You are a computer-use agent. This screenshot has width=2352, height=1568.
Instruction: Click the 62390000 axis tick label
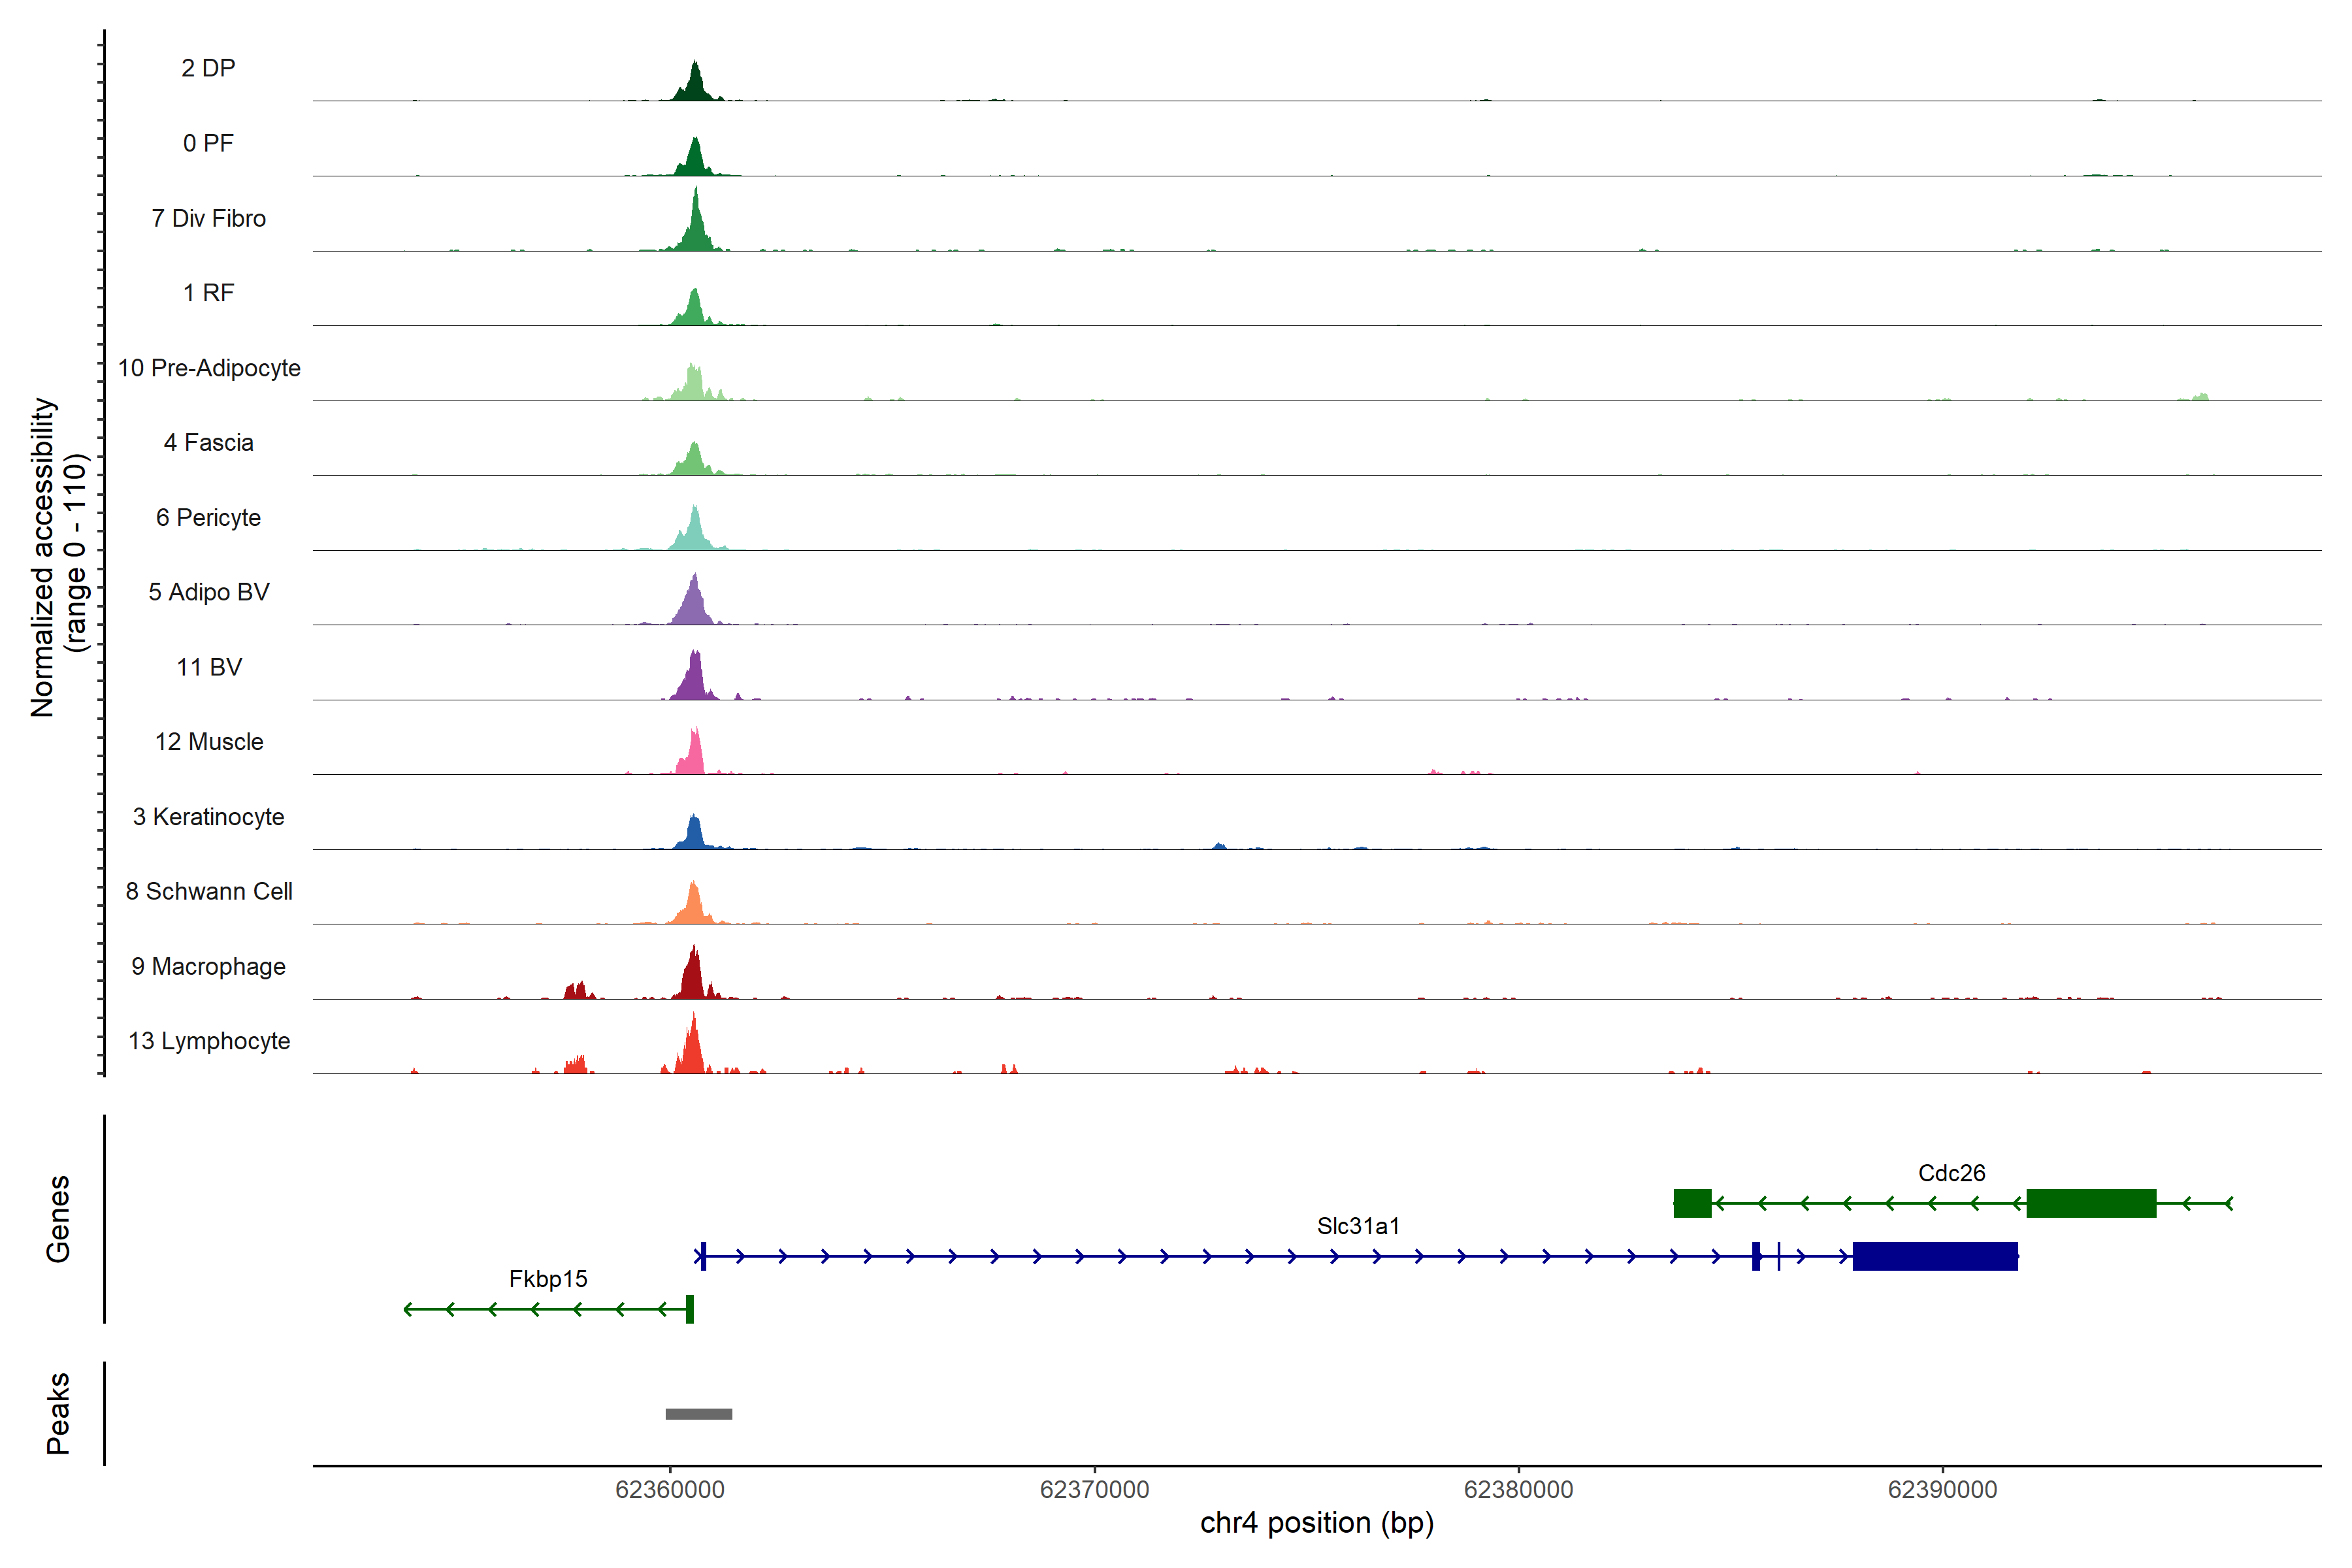[x=1942, y=1490]
